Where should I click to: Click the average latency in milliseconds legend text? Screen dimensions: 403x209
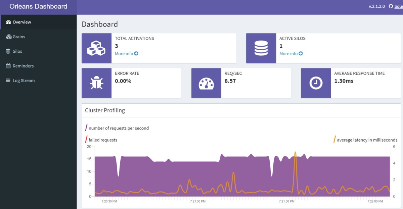click(367, 140)
